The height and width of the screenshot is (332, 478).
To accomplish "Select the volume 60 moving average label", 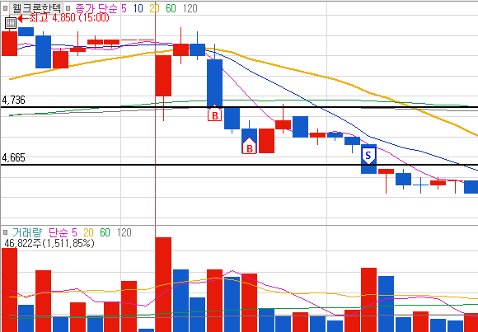I will (x=105, y=232).
